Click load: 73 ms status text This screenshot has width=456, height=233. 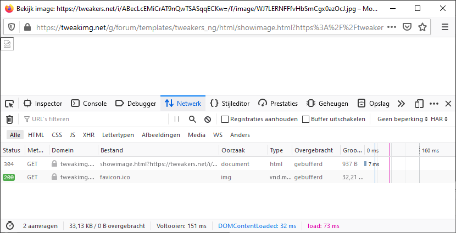click(x=324, y=226)
